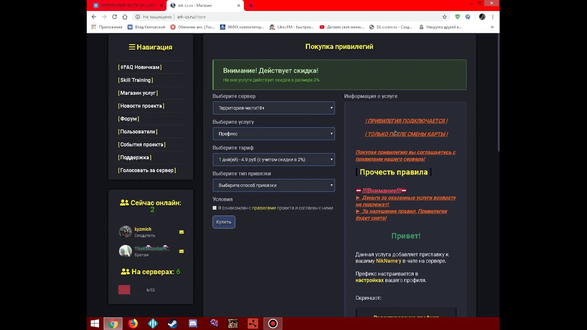Click the 'Внимание! Действует скидка!' notice
The image size is (587, 330).
pyautogui.click(x=339, y=75)
